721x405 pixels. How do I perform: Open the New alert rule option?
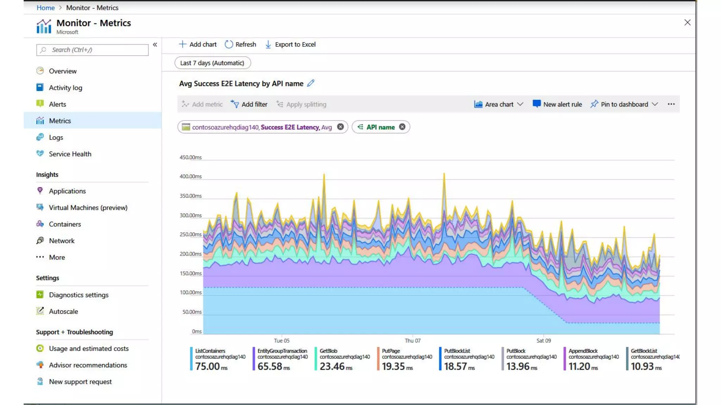click(x=557, y=104)
